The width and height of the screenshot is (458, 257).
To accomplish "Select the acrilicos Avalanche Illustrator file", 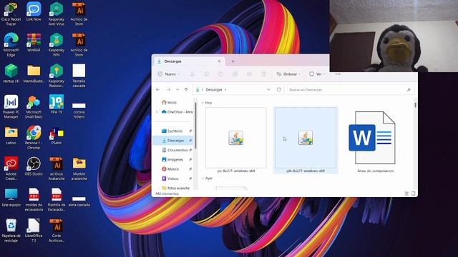I will [57, 168].
